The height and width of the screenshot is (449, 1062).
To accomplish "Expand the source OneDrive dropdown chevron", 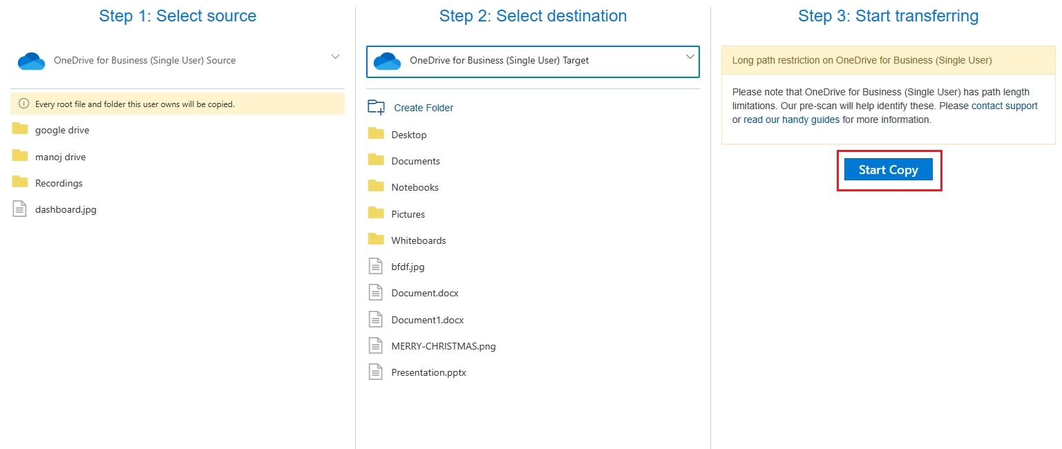I will (335, 57).
